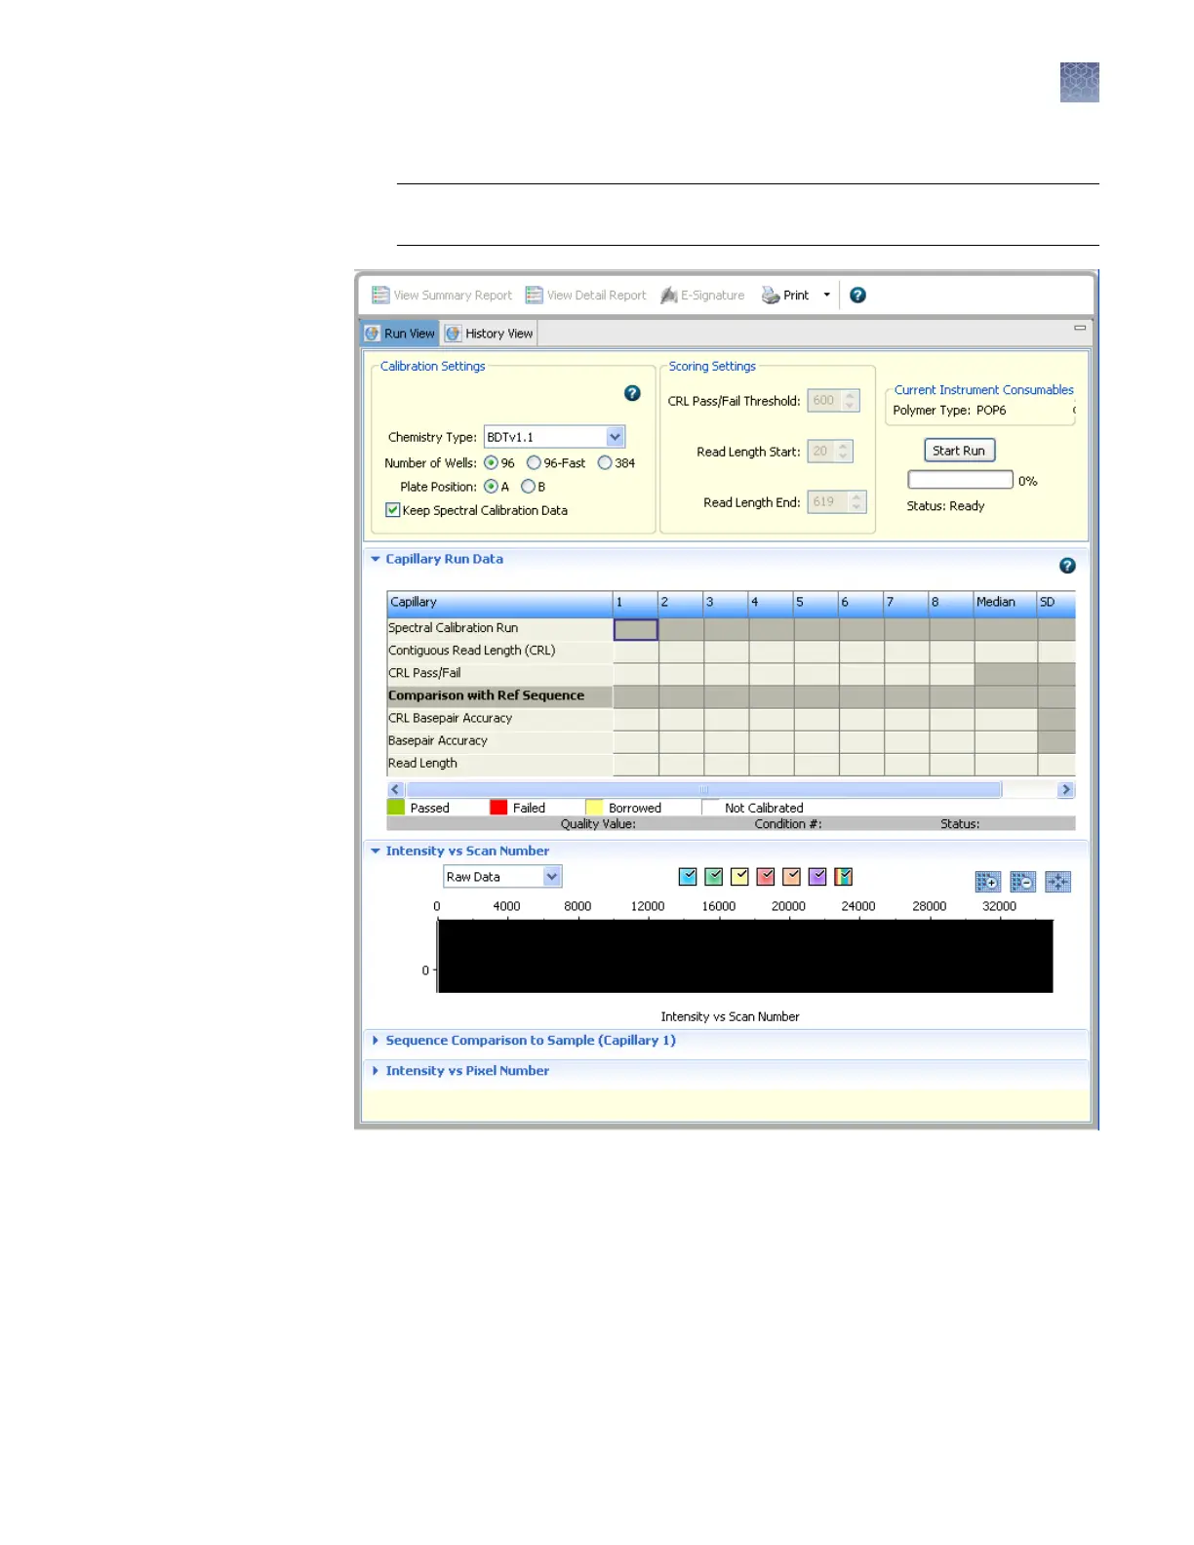Click the CRL Pass/Fail Threshold spinner

pos(833,401)
